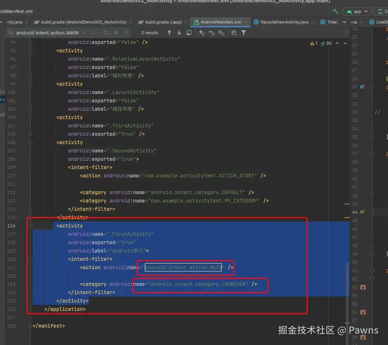Image resolution: width=388 pixels, height=345 pixels.
Task: Jump to previous highlighted error chevron
Action: (x=337, y=43)
